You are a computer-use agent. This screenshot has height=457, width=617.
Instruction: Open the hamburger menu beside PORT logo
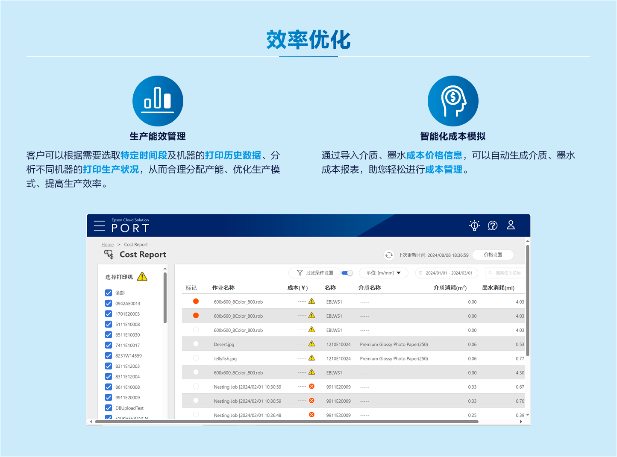[x=99, y=226]
